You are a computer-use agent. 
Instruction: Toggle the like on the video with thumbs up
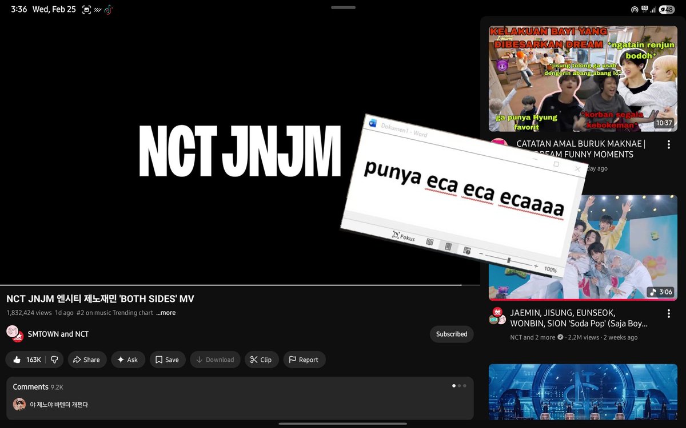click(x=17, y=360)
